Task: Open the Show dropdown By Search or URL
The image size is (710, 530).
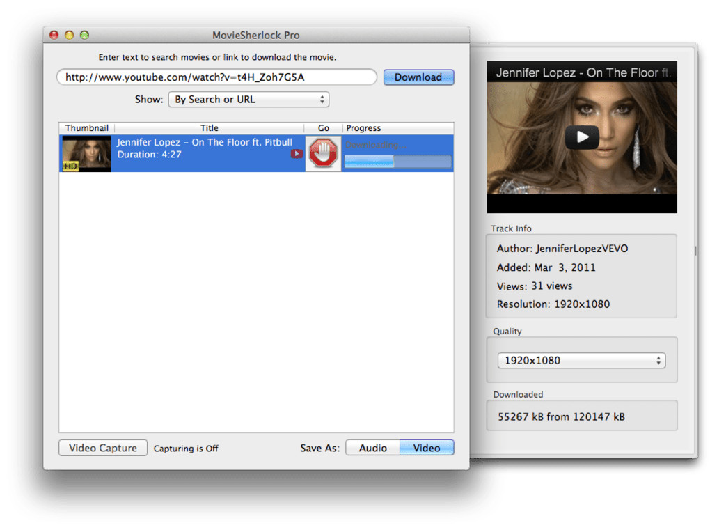Action: (248, 99)
